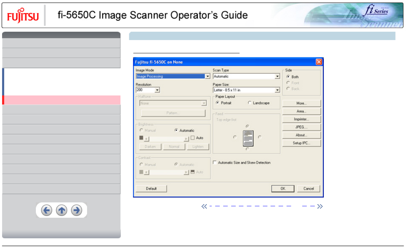Image resolution: width=406 pixels, height=247 pixels.
Task: Click the Cancel button
Action: (x=309, y=189)
